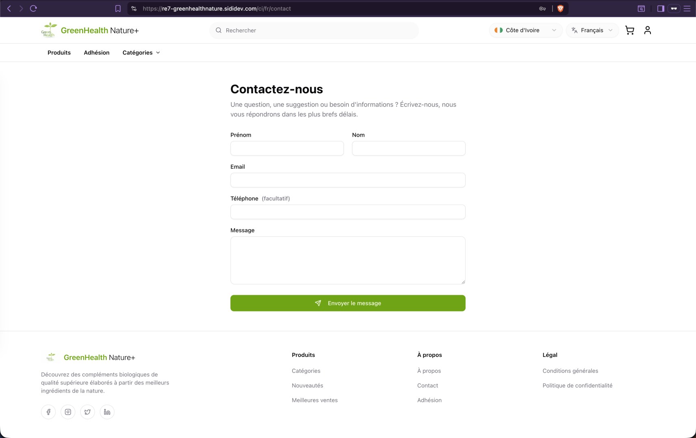Expand the Catégories menu
Screen dimensions: 696x438
[141, 53]
